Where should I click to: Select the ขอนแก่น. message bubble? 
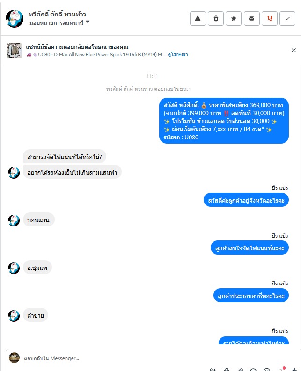click(39, 220)
